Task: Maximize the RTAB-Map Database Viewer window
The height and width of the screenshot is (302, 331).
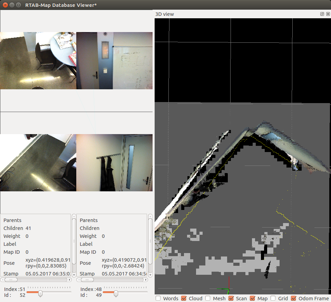Action: (18, 5)
